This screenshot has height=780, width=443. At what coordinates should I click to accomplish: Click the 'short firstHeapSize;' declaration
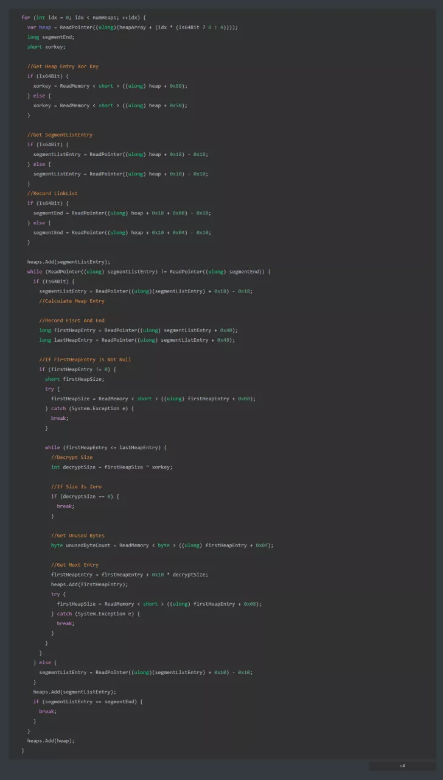coord(75,378)
